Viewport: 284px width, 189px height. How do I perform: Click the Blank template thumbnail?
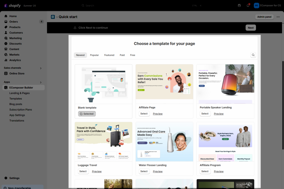coord(103,84)
